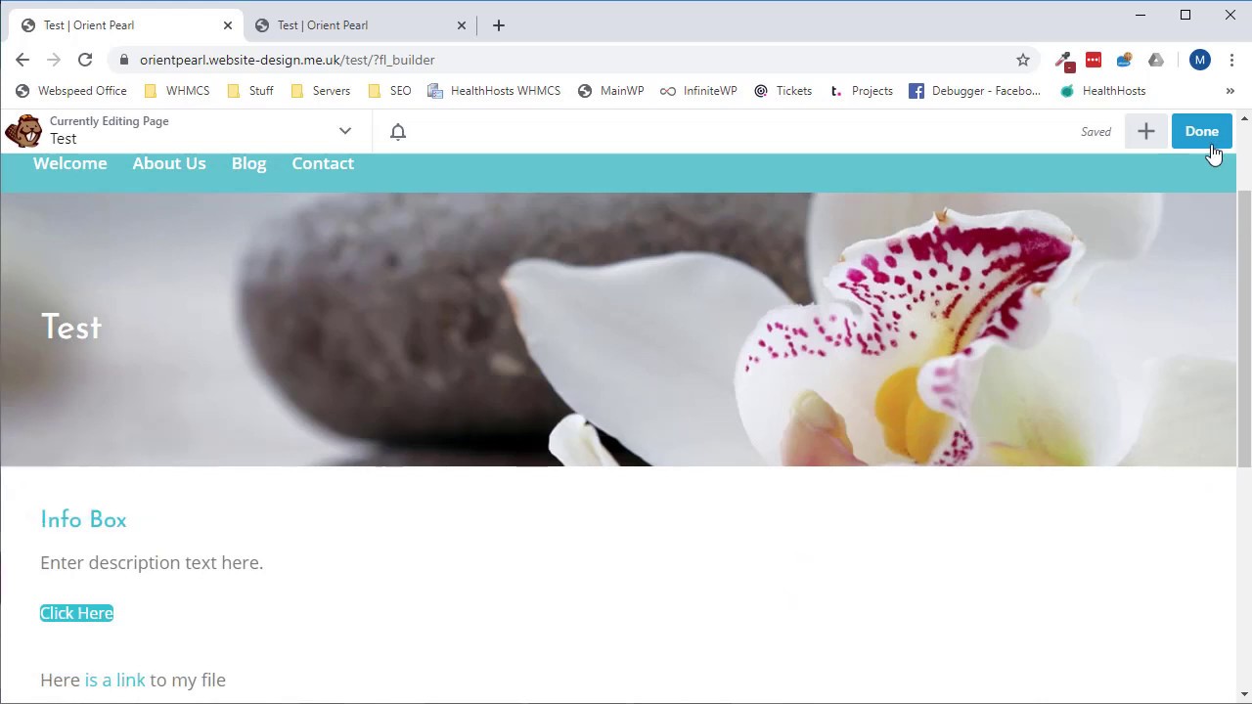
Task: Switch to the second Test | Orient Pearl tab
Action: [x=361, y=25]
